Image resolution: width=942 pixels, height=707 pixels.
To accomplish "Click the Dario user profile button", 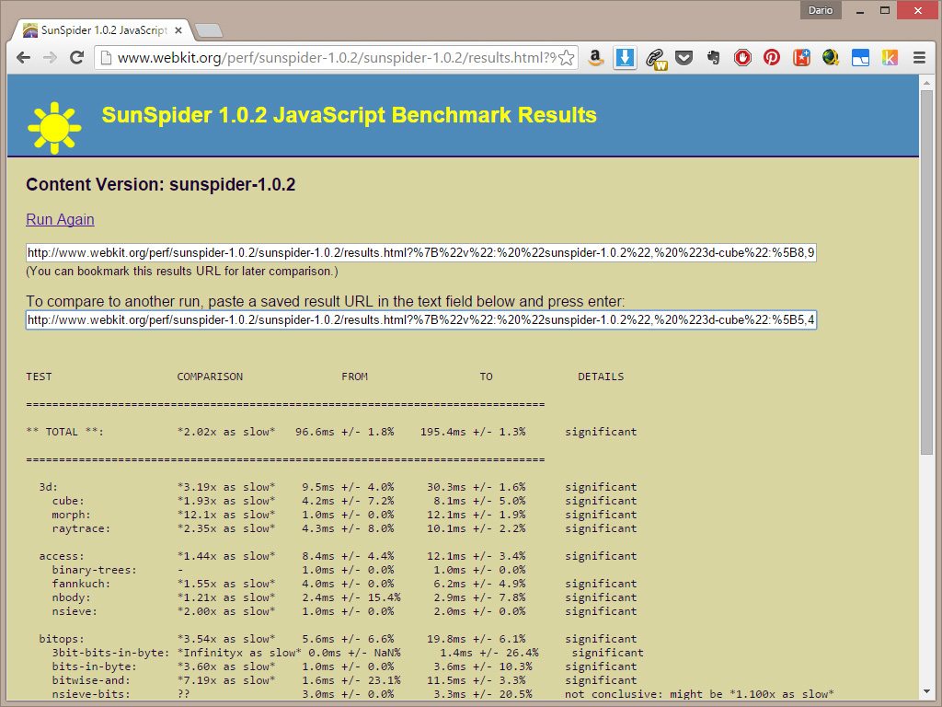I will click(819, 9).
